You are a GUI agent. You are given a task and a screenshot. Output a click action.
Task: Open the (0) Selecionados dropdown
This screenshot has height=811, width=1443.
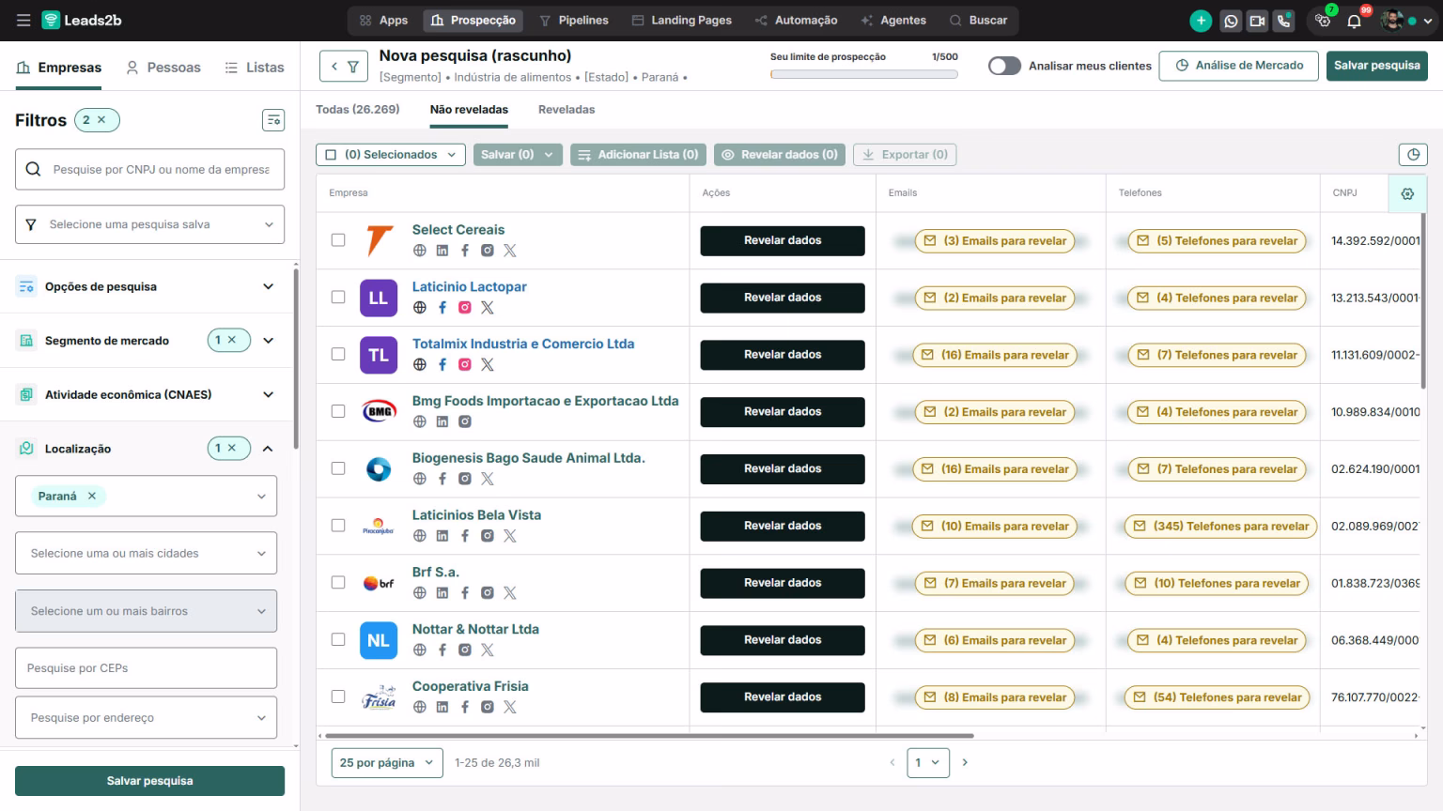click(391, 155)
